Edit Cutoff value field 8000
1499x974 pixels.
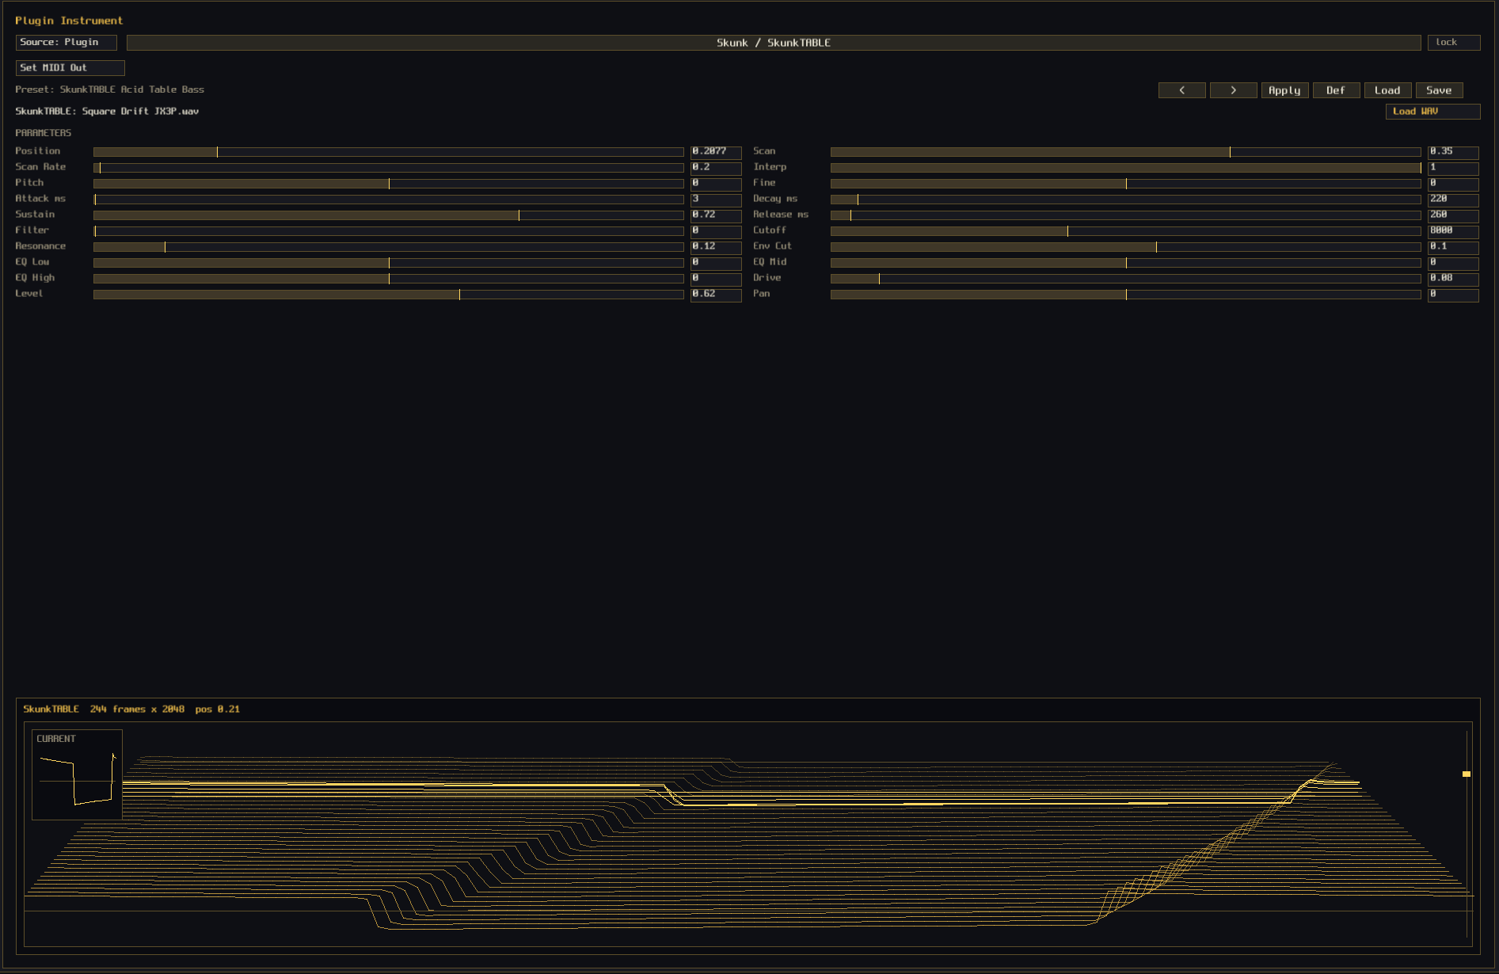(1453, 231)
